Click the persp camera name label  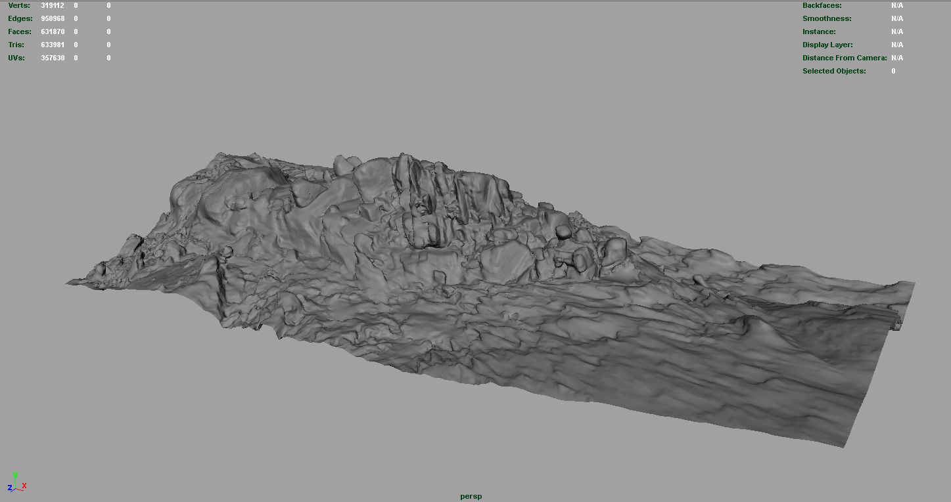pyautogui.click(x=471, y=496)
